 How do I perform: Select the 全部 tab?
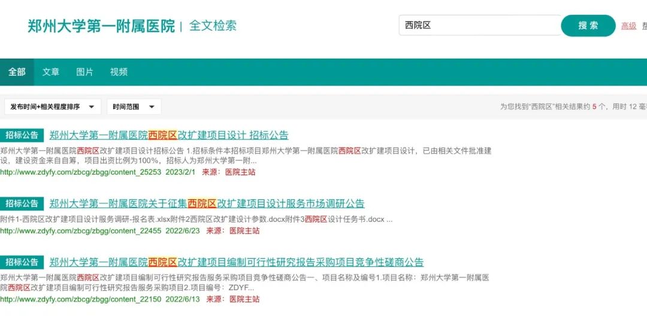tap(17, 72)
